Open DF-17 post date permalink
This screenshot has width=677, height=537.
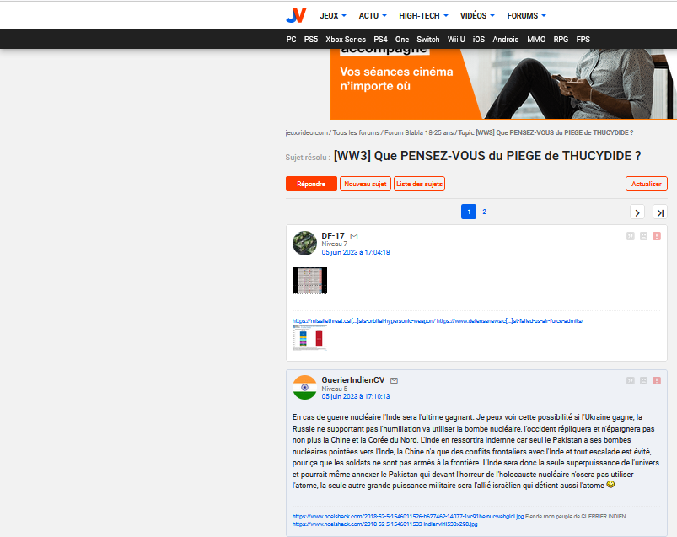point(355,252)
